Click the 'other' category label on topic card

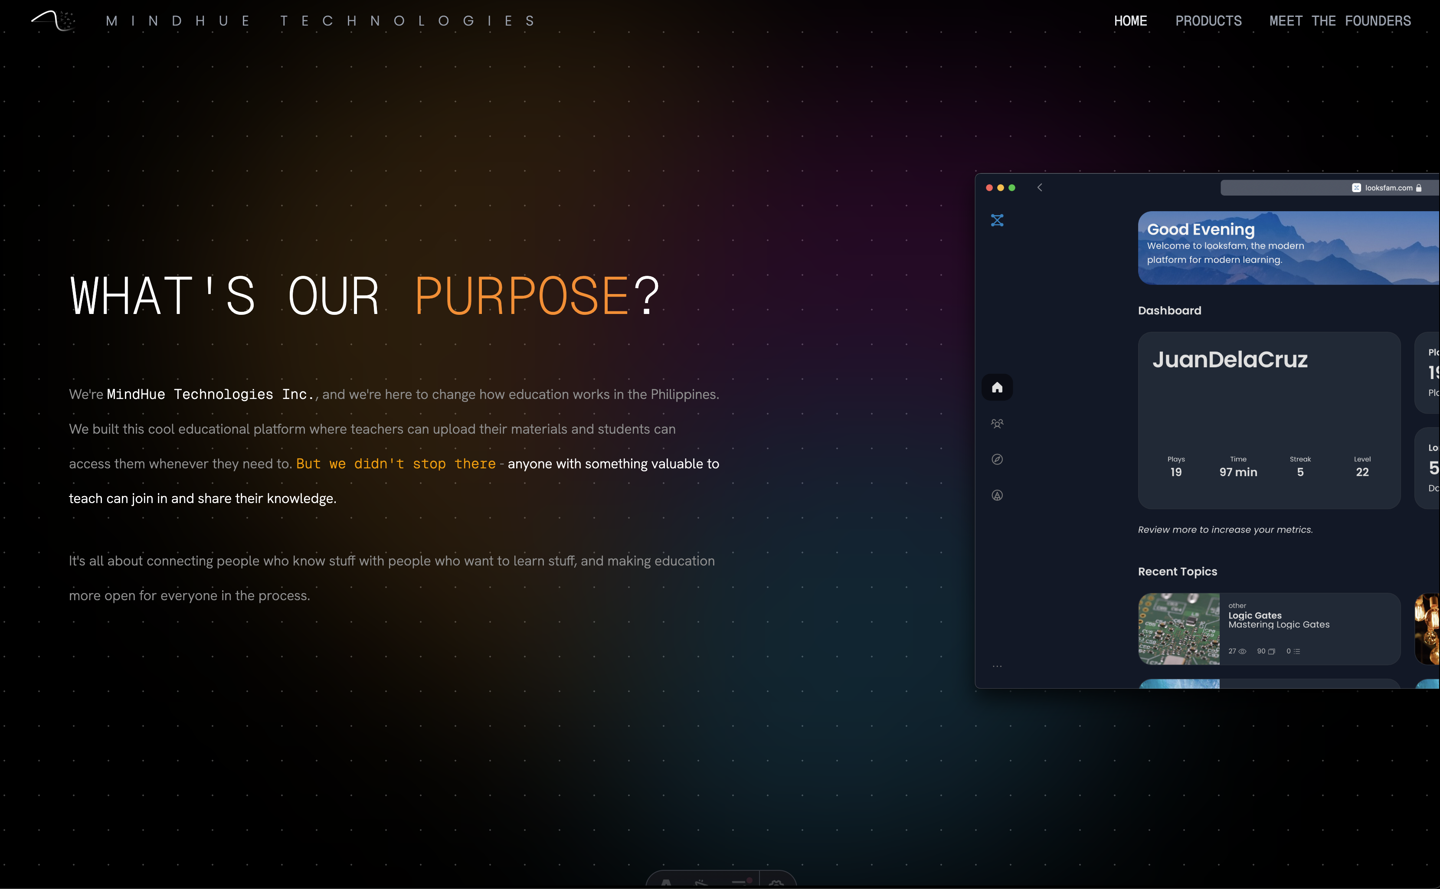(x=1237, y=605)
